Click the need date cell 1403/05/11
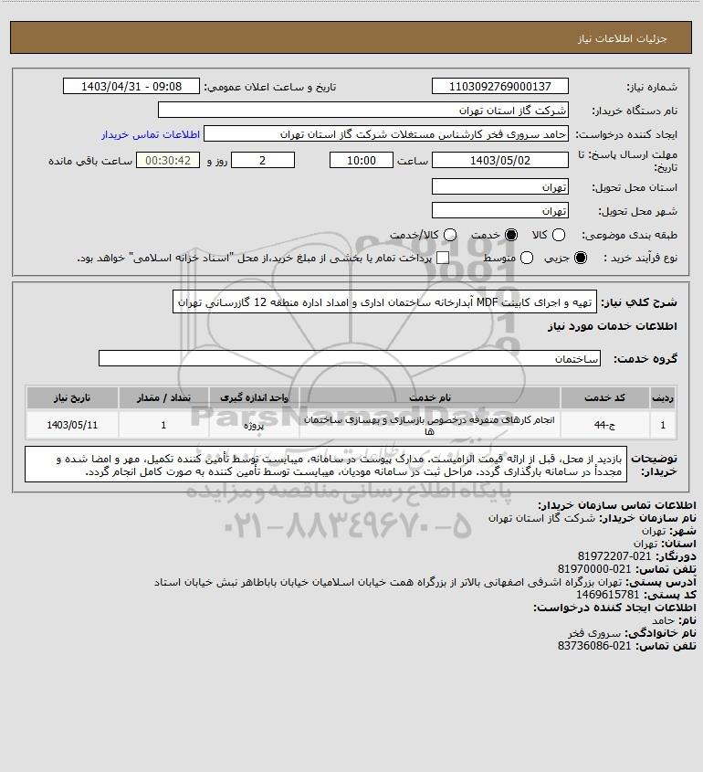The width and height of the screenshot is (703, 772). tap(72, 425)
